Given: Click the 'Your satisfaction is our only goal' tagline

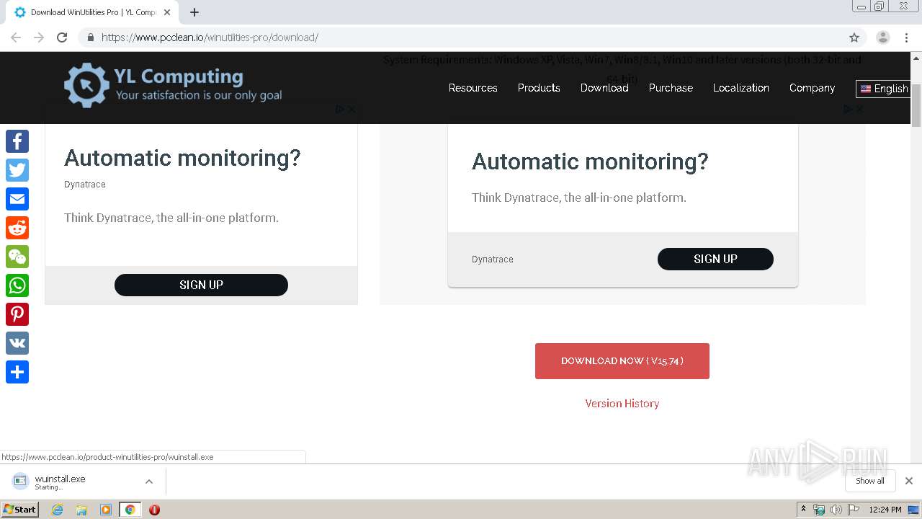Looking at the screenshot, I should (x=199, y=95).
